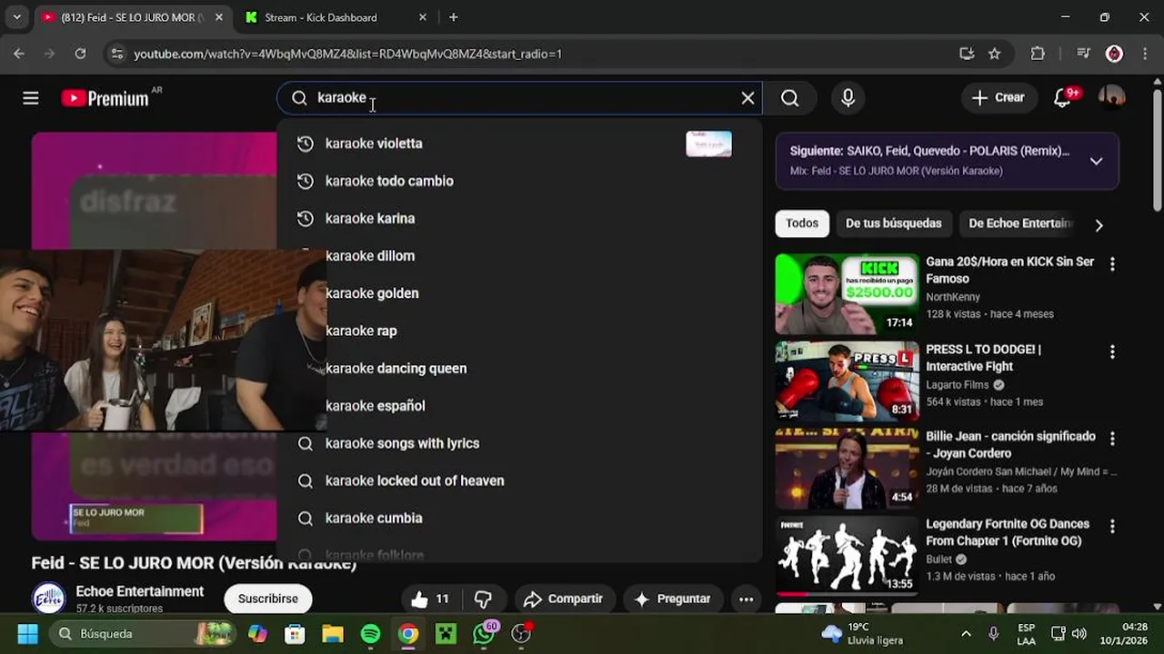Image resolution: width=1164 pixels, height=654 pixels.
Task: Open Billie Jean canción significado thumbnail
Action: 847,470
